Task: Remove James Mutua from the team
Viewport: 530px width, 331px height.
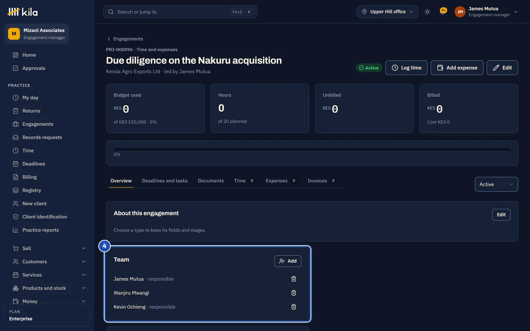Action: pyautogui.click(x=294, y=279)
